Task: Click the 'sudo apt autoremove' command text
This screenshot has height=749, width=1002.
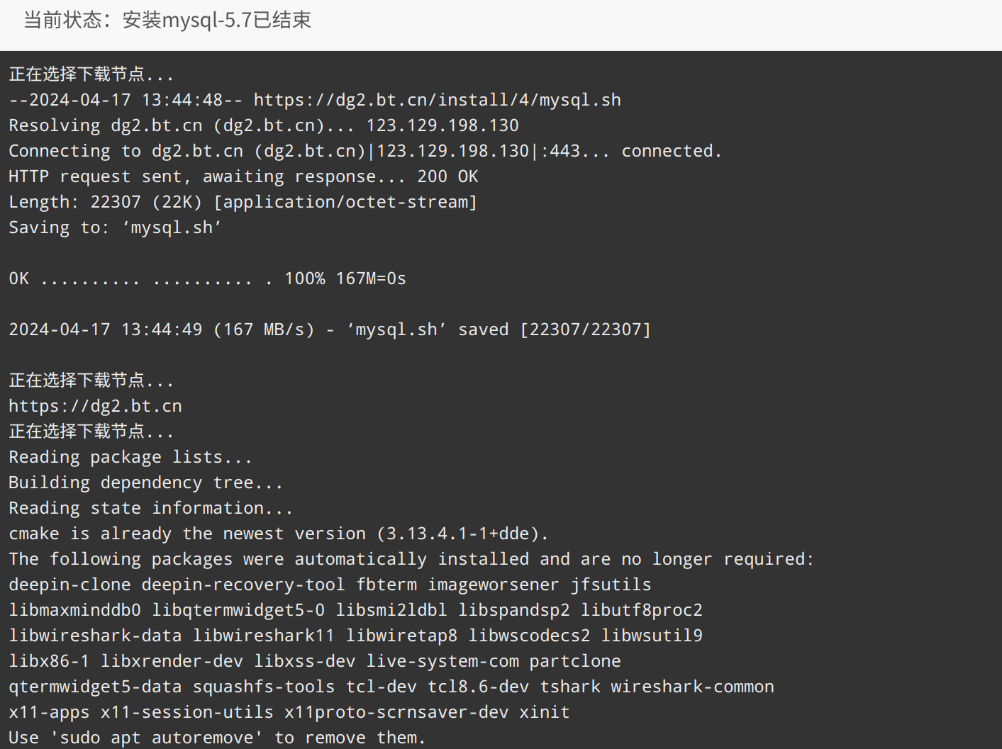Action: click(156, 738)
